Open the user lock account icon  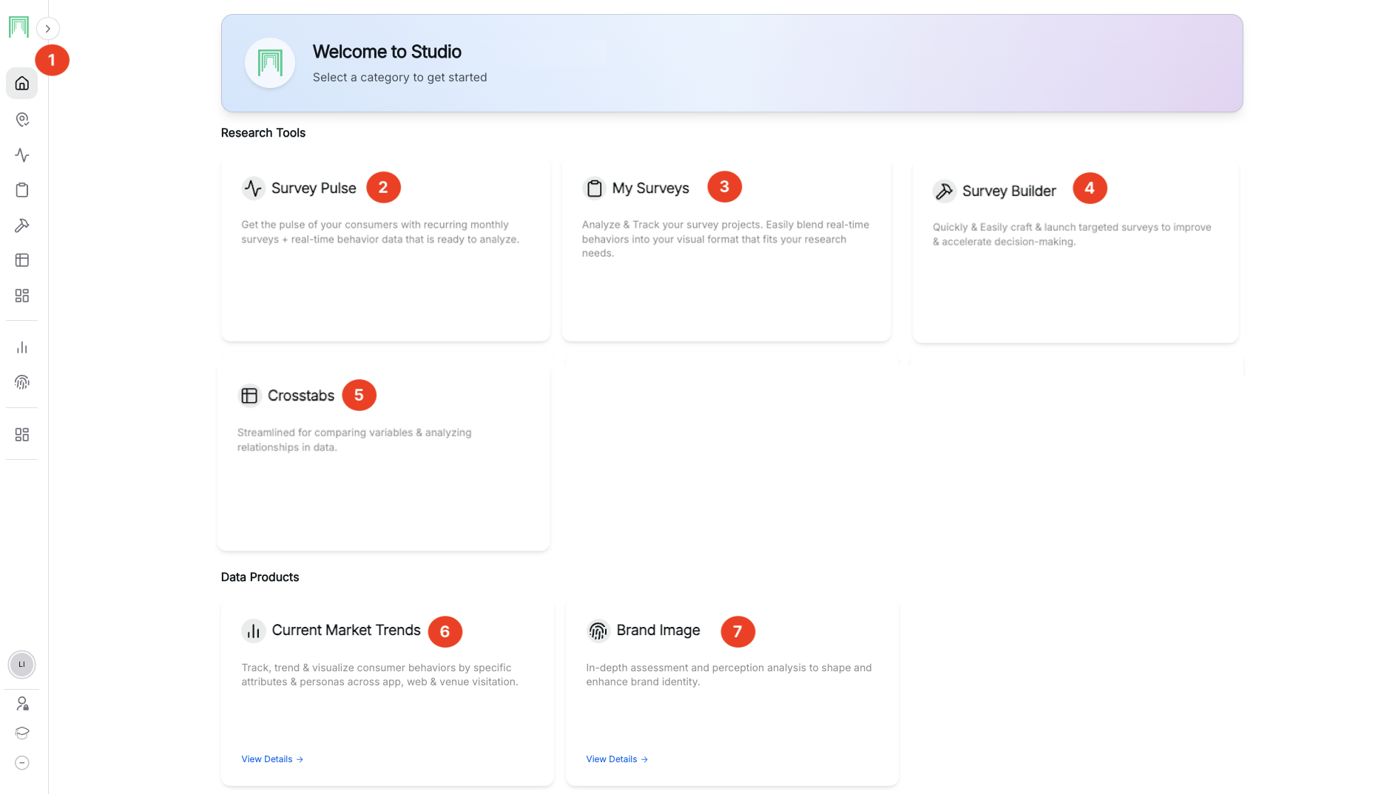[x=22, y=704]
